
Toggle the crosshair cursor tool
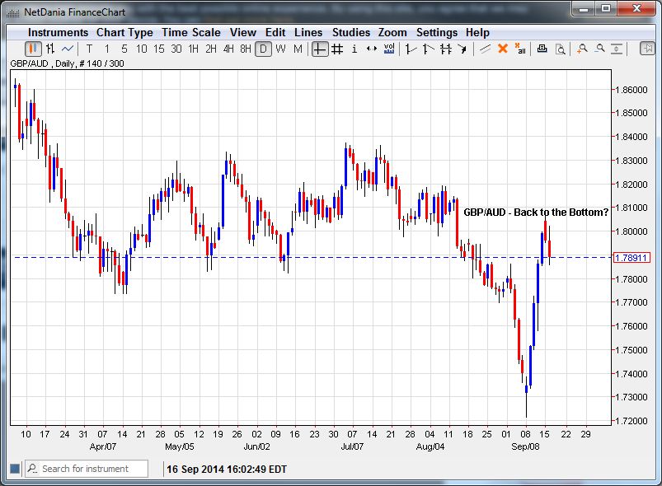tap(320, 49)
